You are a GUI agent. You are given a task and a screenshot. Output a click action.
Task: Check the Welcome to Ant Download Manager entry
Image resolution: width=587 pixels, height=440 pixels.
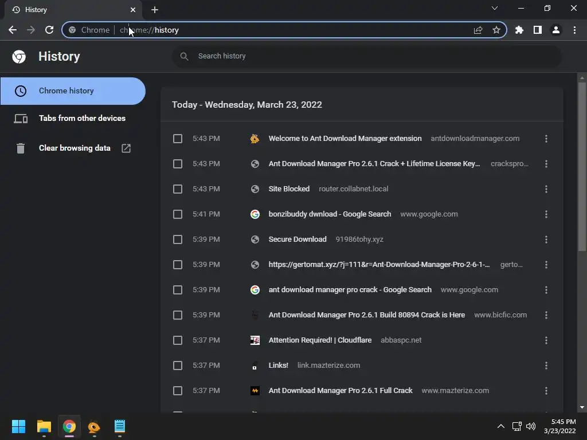[178, 139]
